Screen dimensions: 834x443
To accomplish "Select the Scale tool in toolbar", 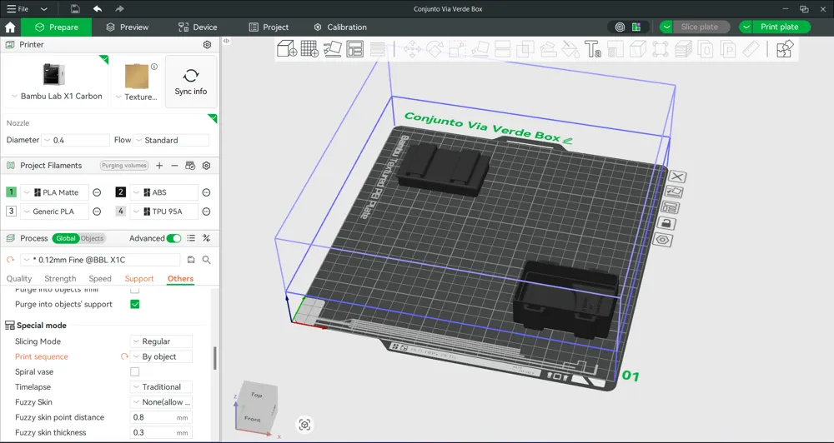I will (x=457, y=49).
